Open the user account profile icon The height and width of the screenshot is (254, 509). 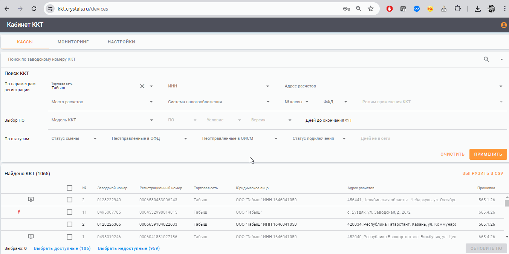coord(504,25)
